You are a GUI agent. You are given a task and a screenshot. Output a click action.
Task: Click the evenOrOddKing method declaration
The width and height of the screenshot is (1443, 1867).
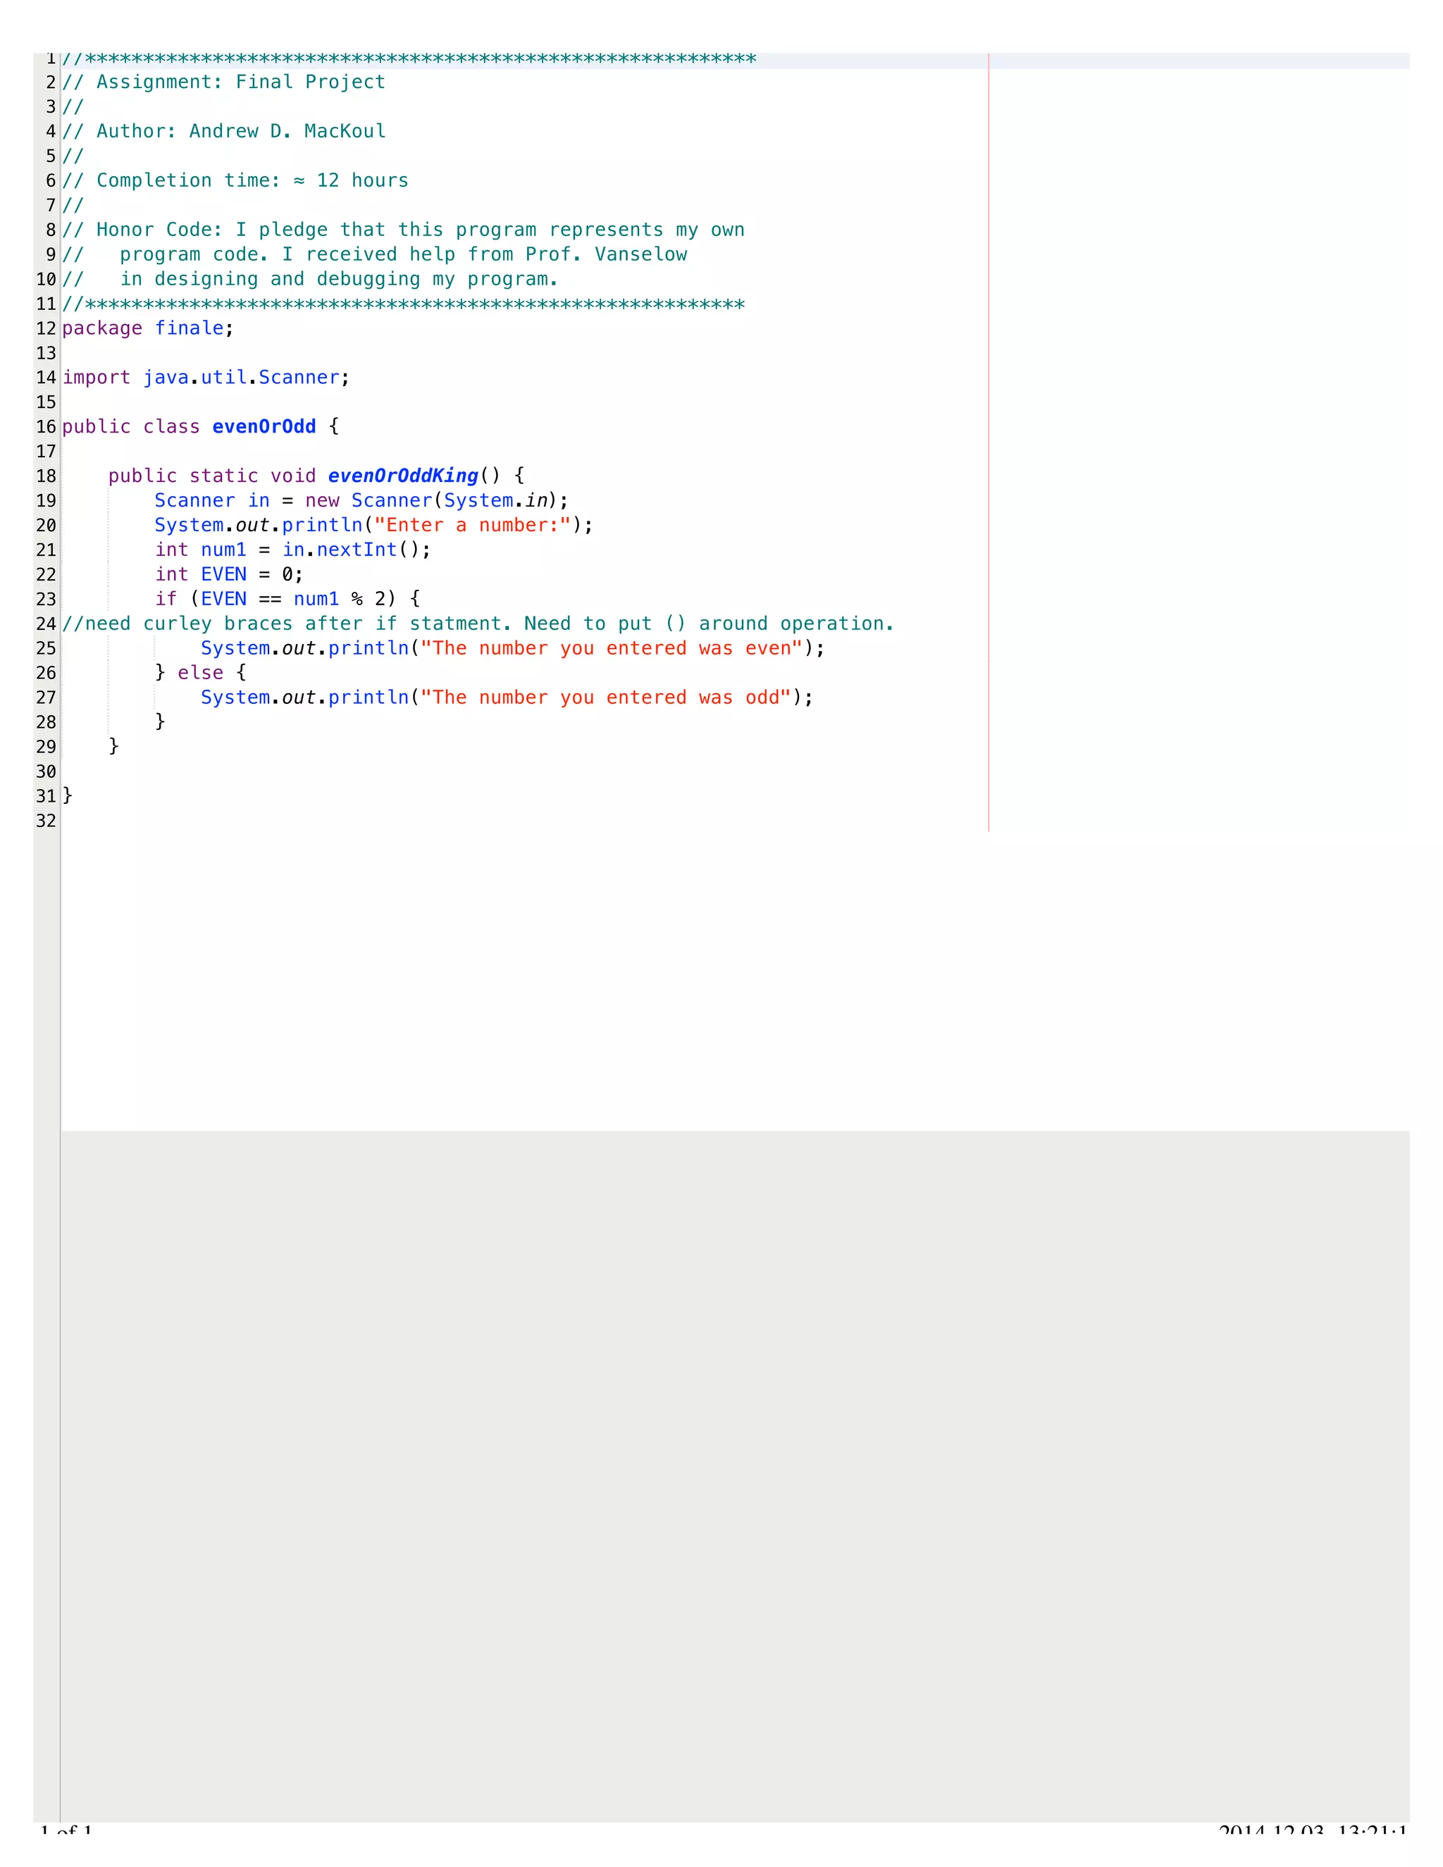(316, 476)
